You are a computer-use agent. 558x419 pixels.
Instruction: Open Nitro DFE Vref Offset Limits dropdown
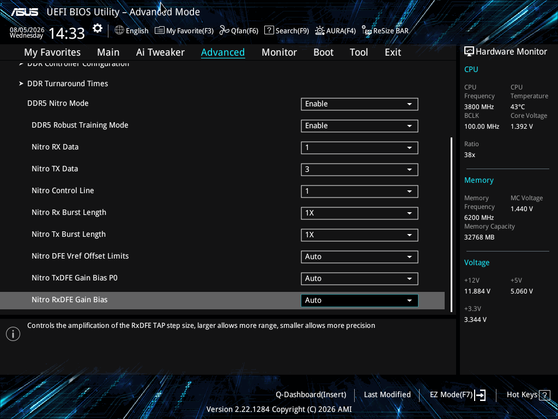[360, 256]
